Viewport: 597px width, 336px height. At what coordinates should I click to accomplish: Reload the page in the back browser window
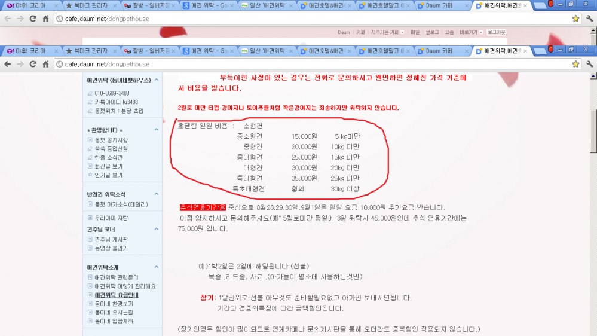(33, 19)
